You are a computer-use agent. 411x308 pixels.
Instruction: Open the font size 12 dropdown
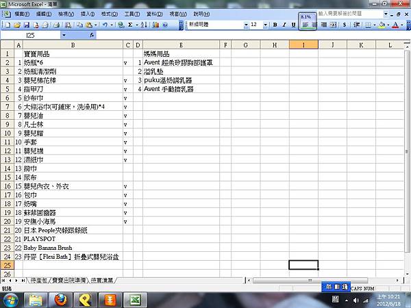pyautogui.click(x=265, y=25)
